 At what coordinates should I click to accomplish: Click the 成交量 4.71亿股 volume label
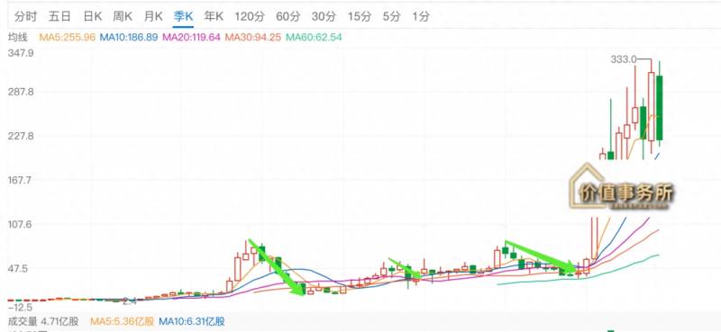pos(43,321)
